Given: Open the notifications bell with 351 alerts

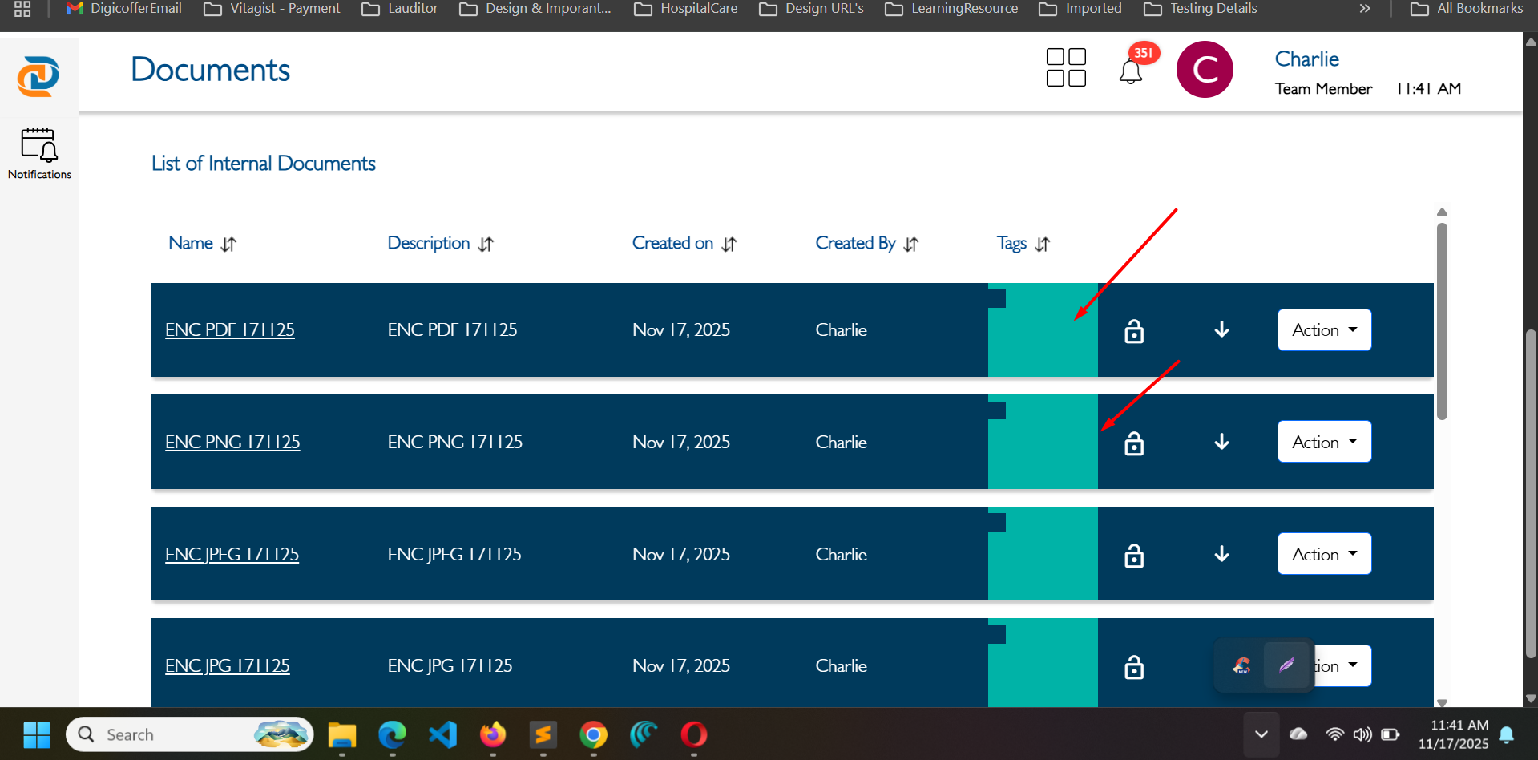Looking at the screenshot, I should pos(1131,69).
